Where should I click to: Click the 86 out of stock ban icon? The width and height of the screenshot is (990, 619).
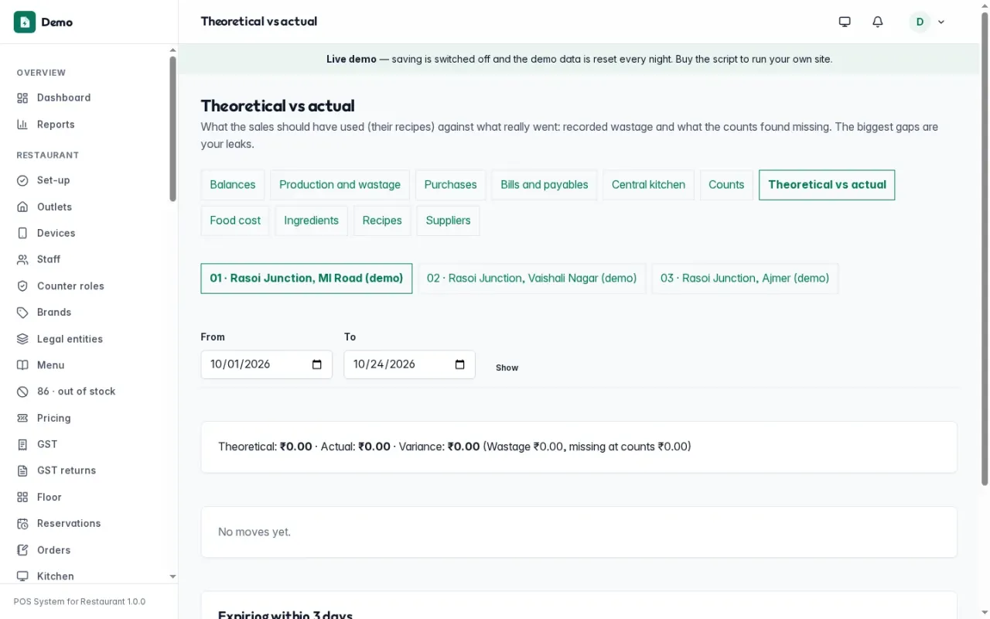click(22, 392)
